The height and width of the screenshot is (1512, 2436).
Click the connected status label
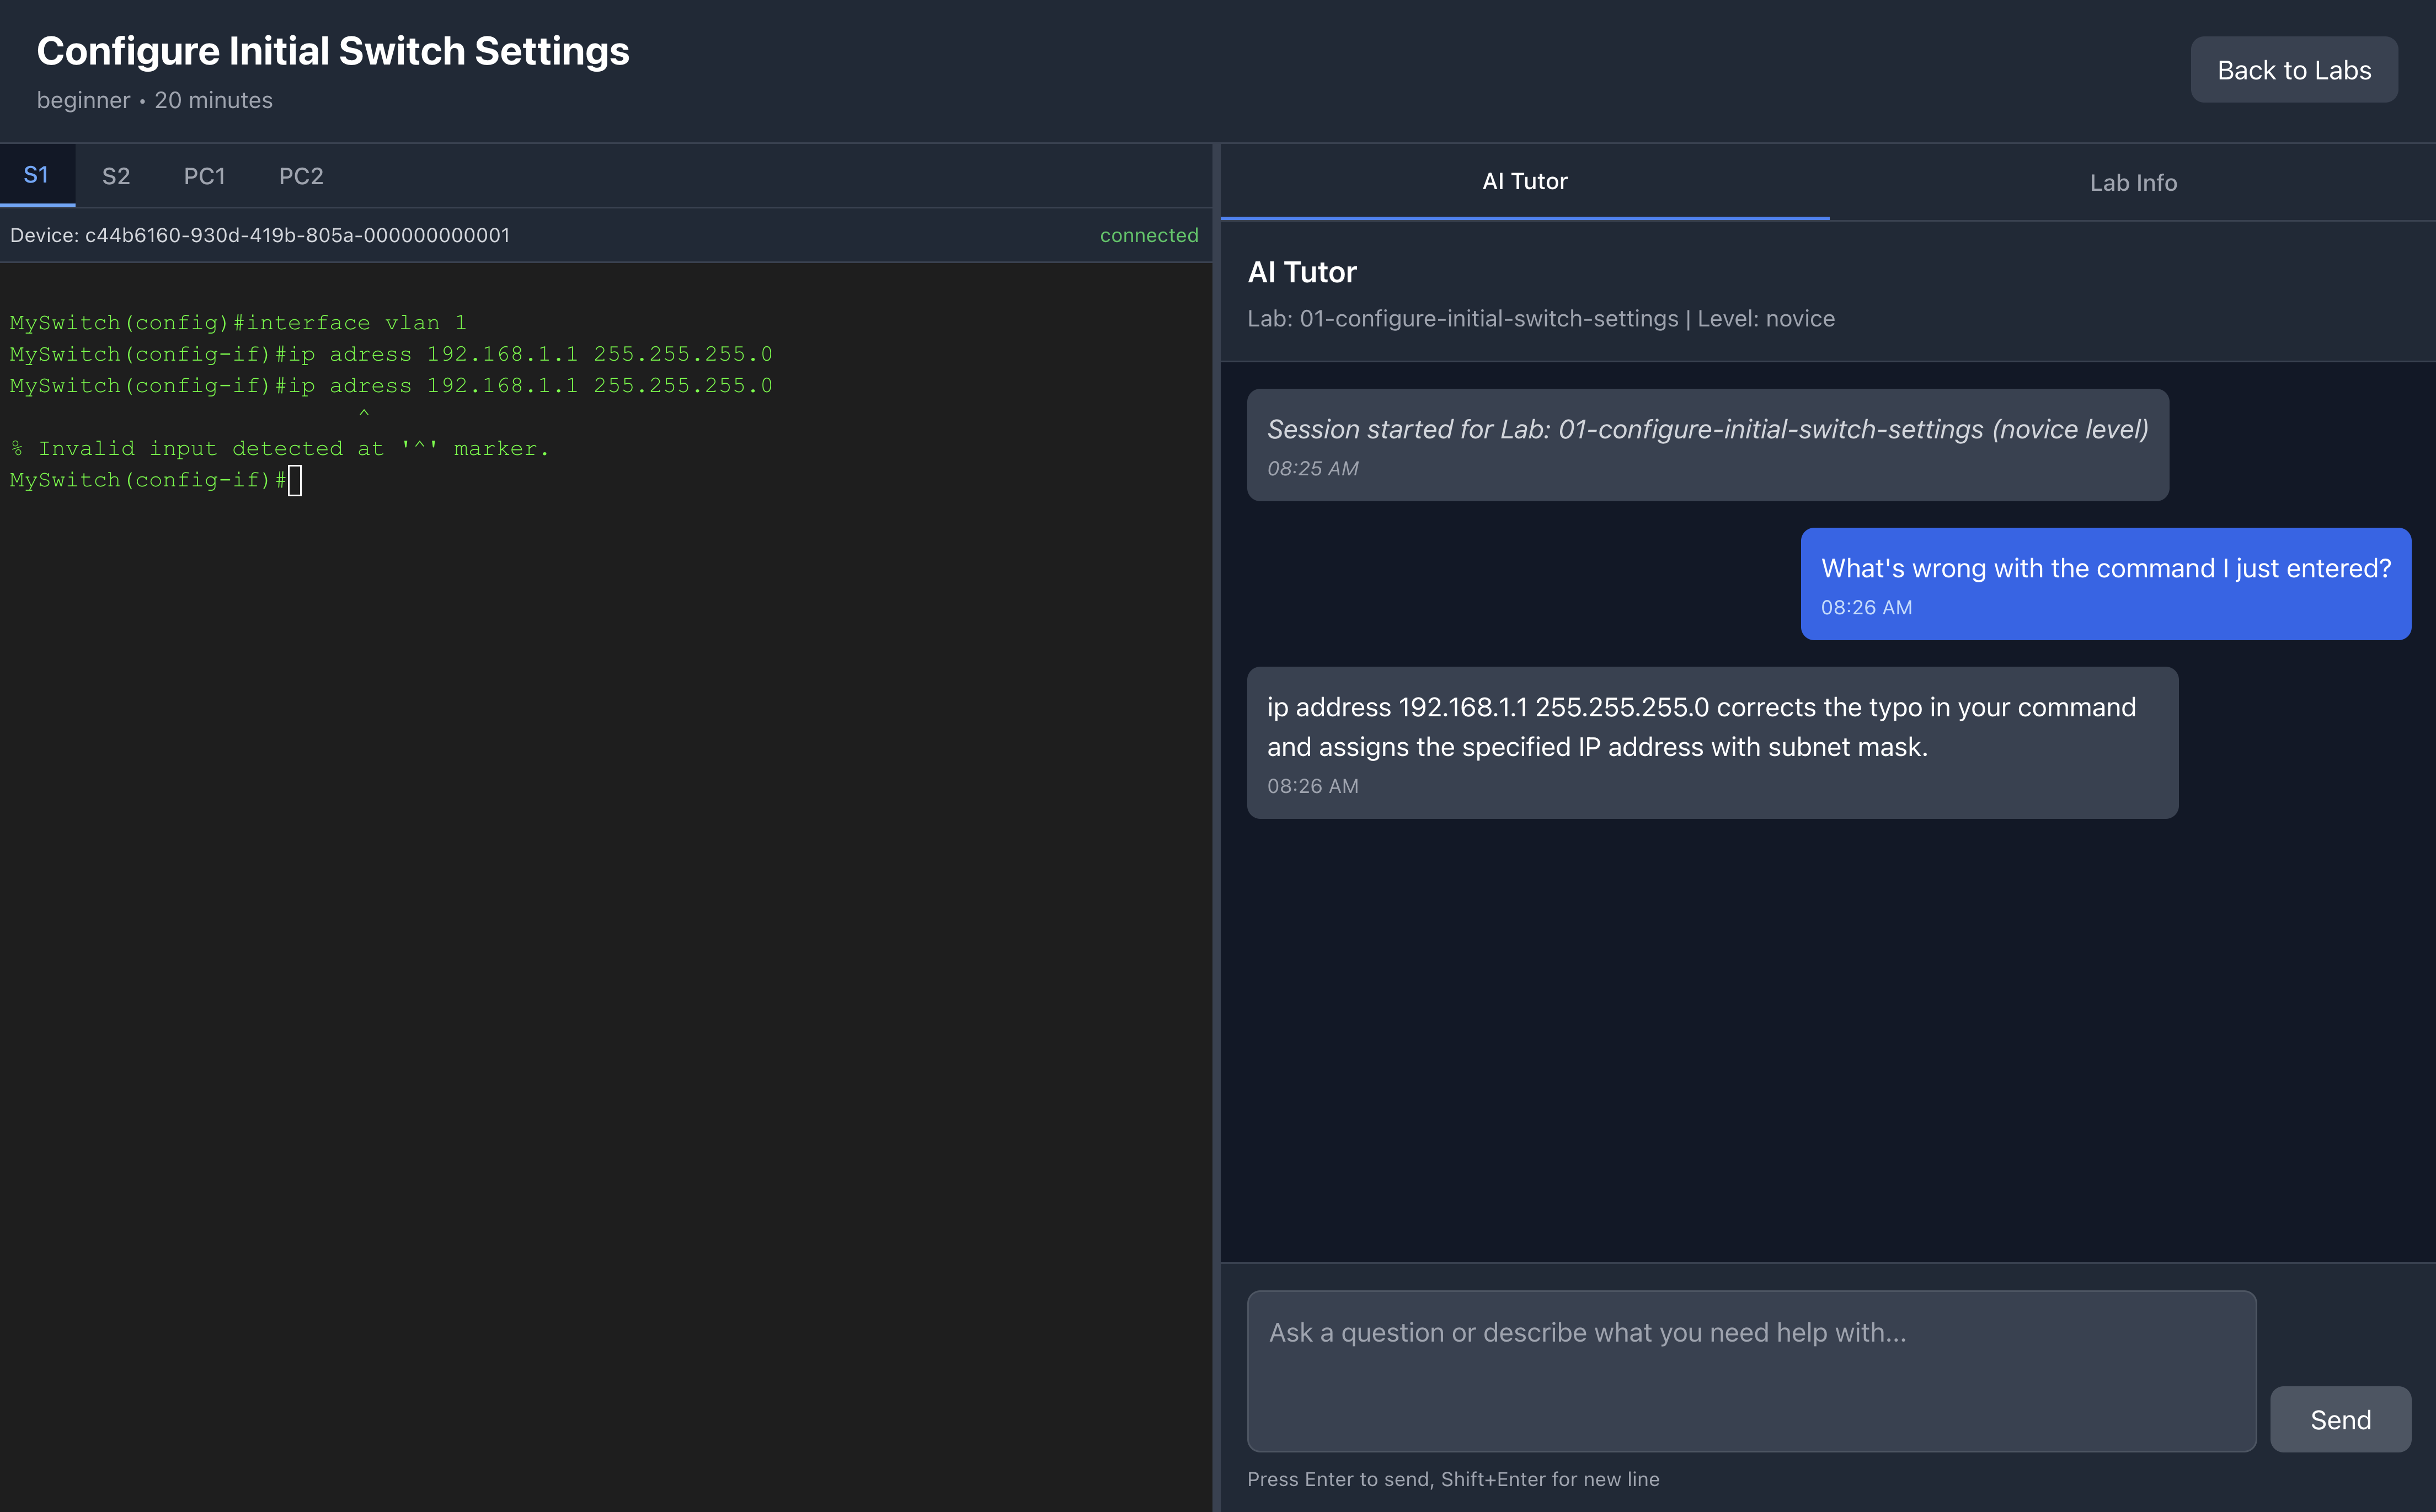tap(1148, 236)
